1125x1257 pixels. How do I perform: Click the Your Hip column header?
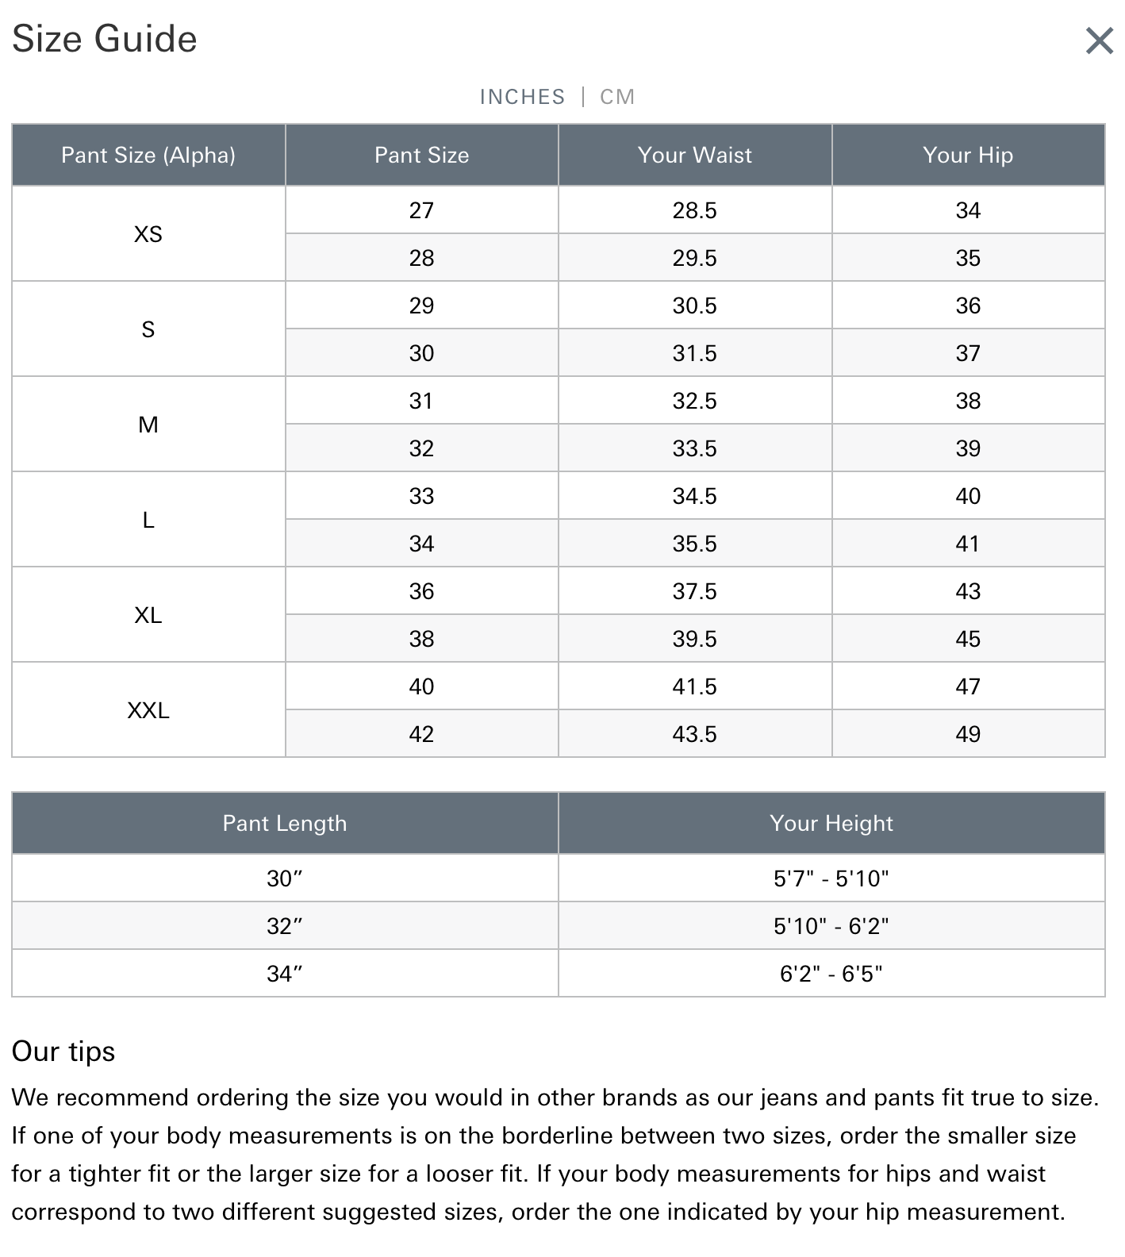pyautogui.click(x=968, y=155)
